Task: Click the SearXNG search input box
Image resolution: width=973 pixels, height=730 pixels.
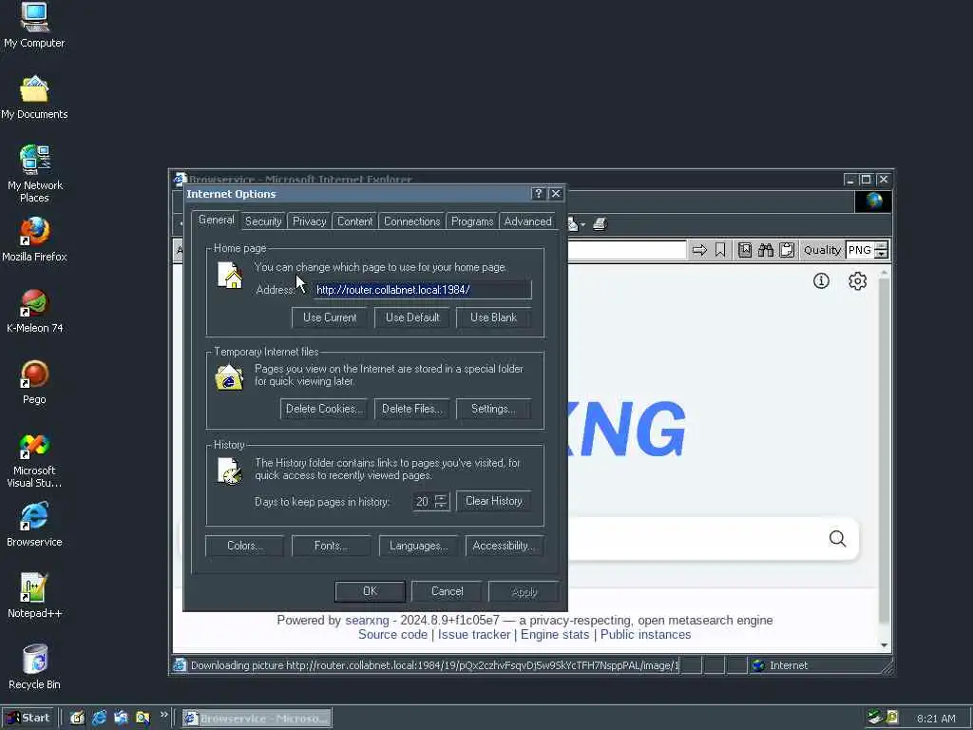Action: click(692, 538)
